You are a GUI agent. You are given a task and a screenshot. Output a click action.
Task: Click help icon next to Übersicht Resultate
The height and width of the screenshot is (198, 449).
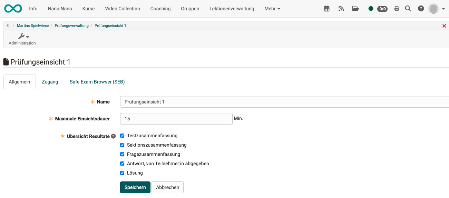(113, 136)
